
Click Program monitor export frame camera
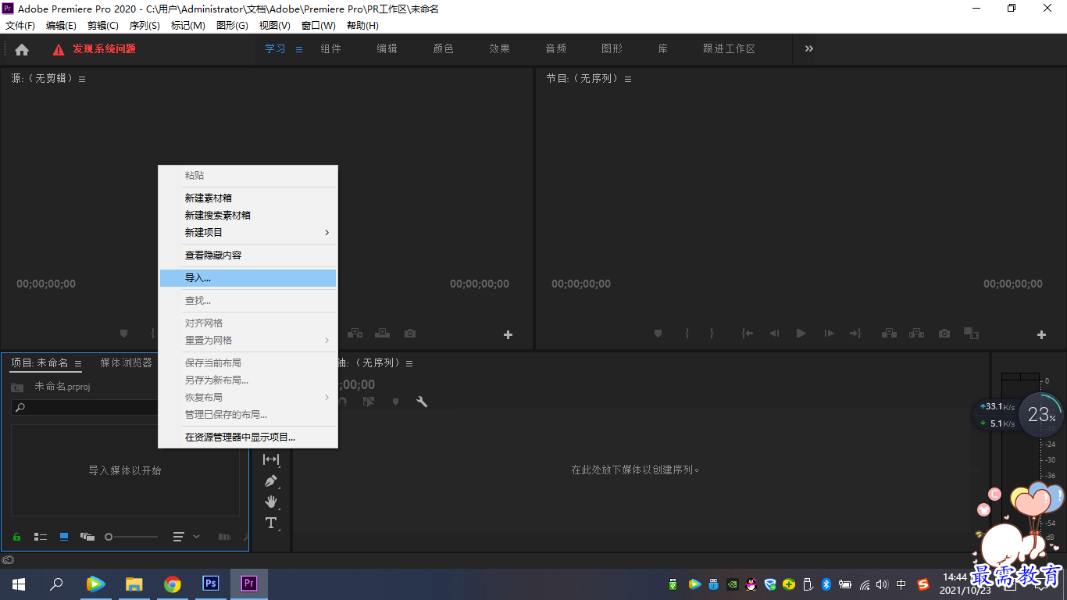coord(944,334)
